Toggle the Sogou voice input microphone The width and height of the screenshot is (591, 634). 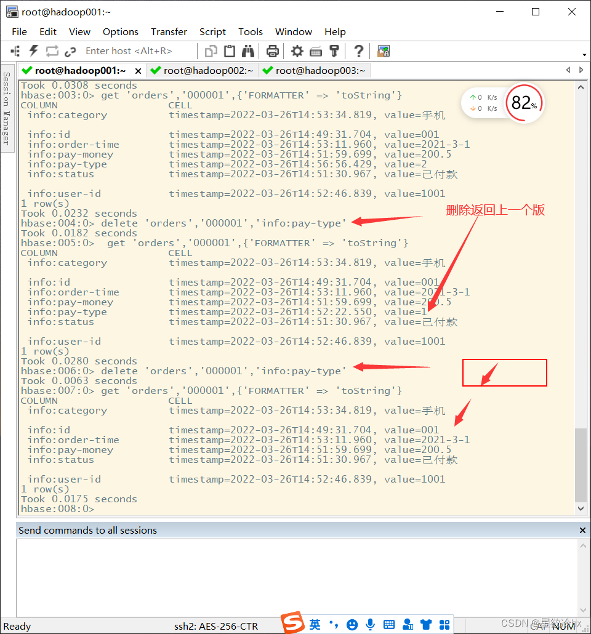(370, 625)
